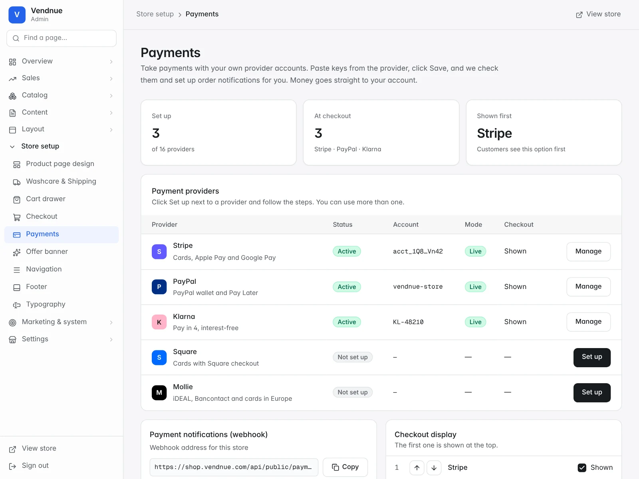Expand the Catalog section chevron
Screen dimensions: 639x479
111,95
